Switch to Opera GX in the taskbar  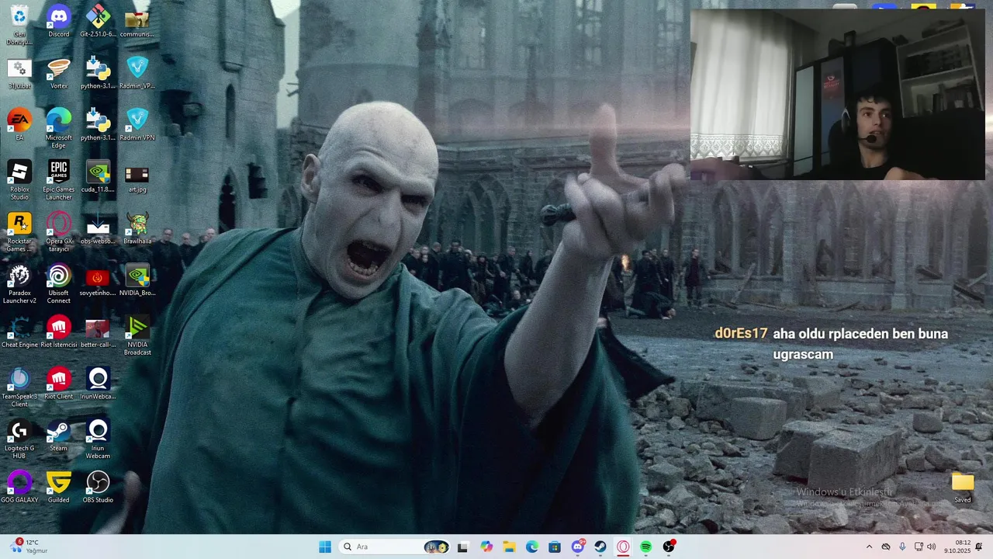623,547
